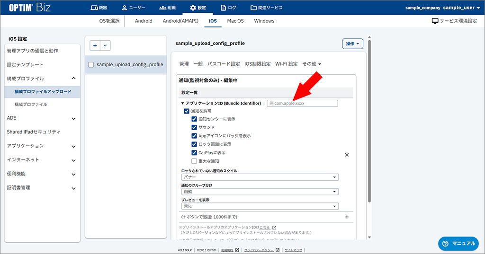Click the OPTiM Biz logo
The image size is (485, 254).
[30, 8]
